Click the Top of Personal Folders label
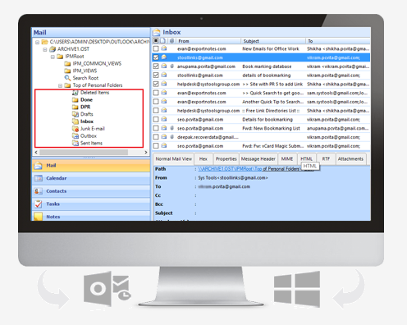This screenshot has width=407, height=325. coord(98,85)
